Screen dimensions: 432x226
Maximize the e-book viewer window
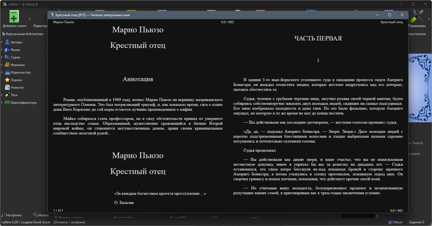click(390, 15)
